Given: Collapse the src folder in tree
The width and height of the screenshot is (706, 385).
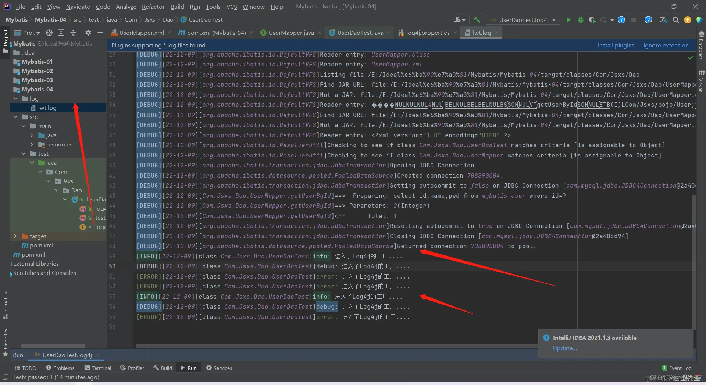Looking at the screenshot, I should pyautogui.click(x=15, y=117).
